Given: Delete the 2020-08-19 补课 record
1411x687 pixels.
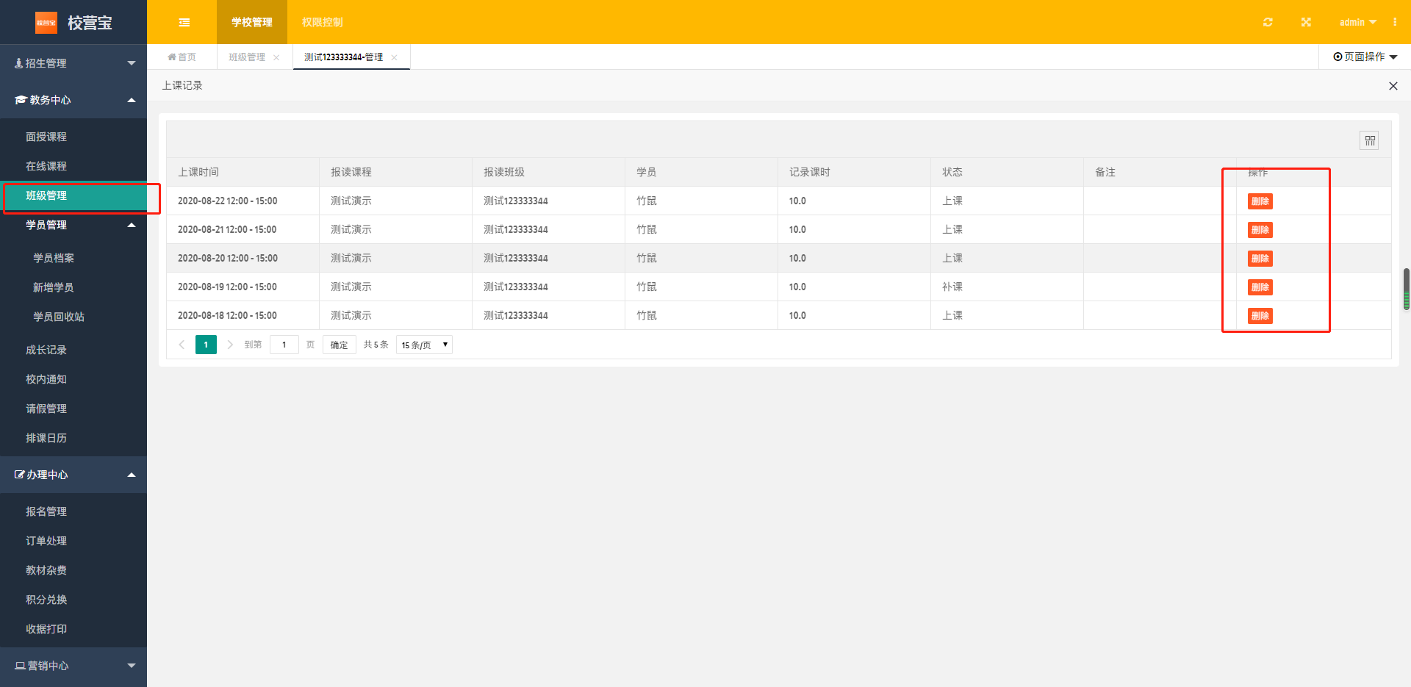Looking at the screenshot, I should (1260, 287).
